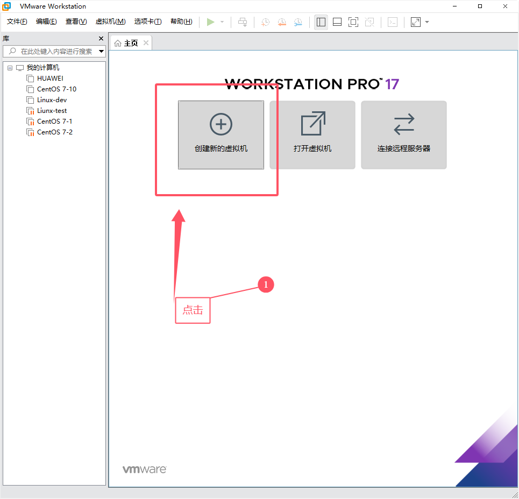Screen dimensions: 519x499
Task: Close the 库 library panel
Action: pos(101,38)
